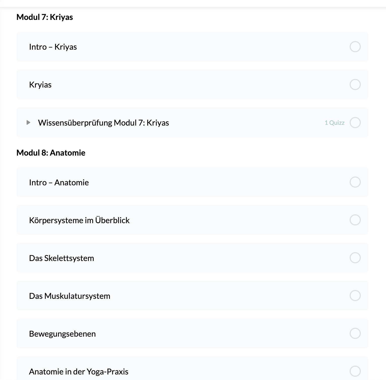The width and height of the screenshot is (386, 380).
Task: Open Körpersysteme im Überblick lesson
Action: point(79,220)
